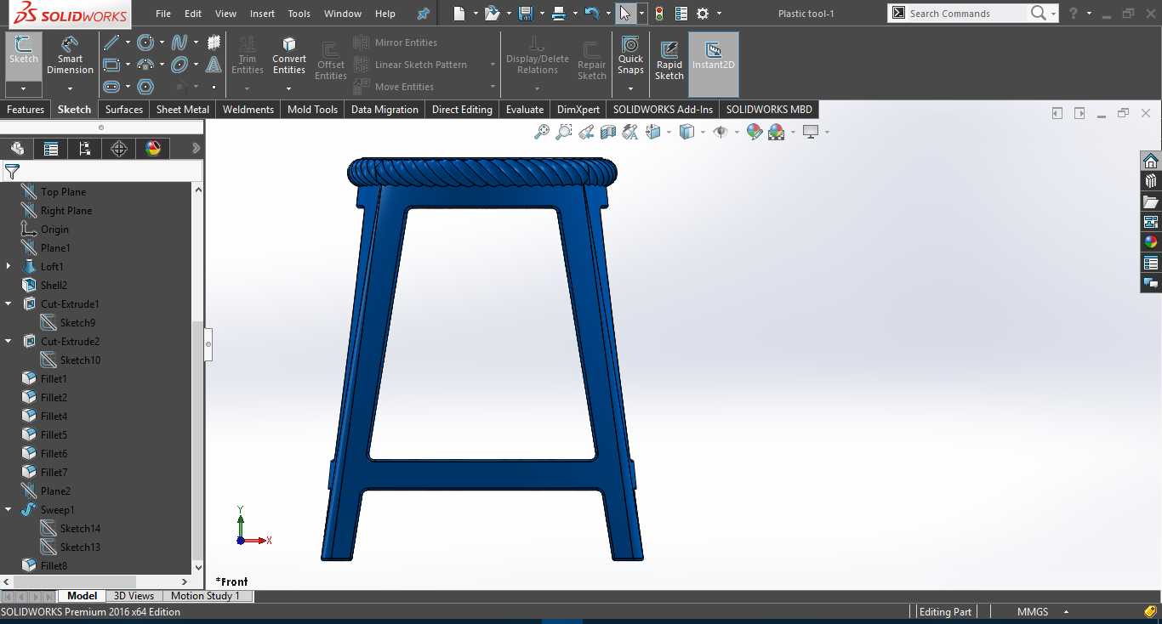
Task: Click the Edit Appearance icon
Action: pyautogui.click(x=754, y=132)
